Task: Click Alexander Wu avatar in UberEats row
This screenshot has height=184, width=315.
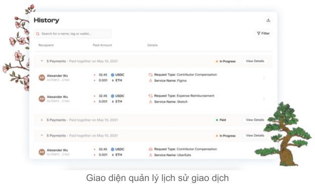Action: pos(42,152)
